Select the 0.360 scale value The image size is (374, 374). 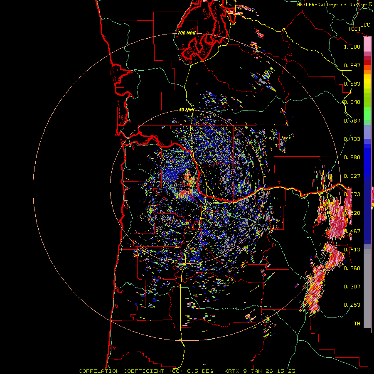point(352,268)
